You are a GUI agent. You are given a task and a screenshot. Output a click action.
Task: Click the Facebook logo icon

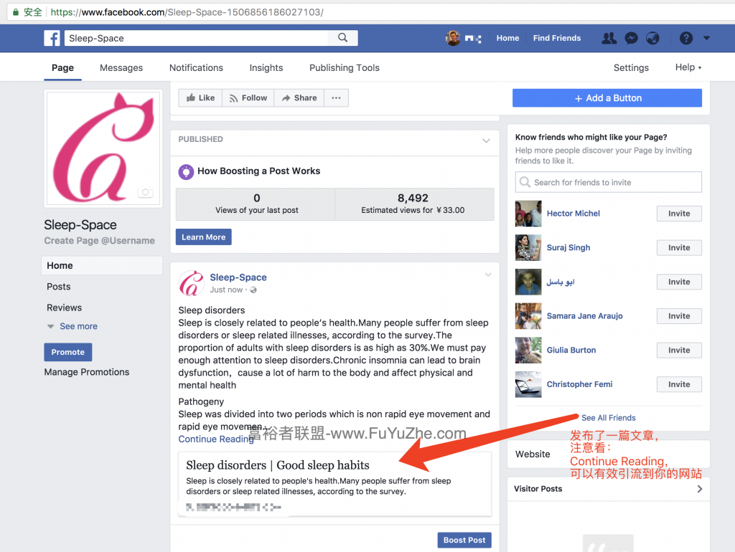52,38
